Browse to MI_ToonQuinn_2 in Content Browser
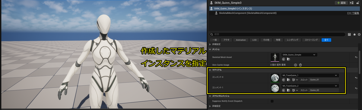 click(289, 90)
